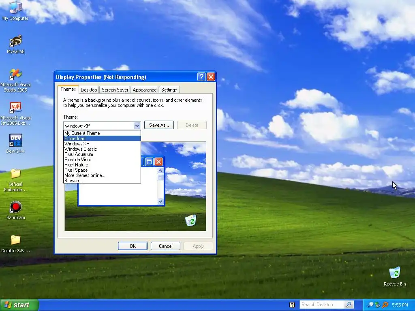Click the Search Desktop input field
415x311 pixels.
point(321,305)
